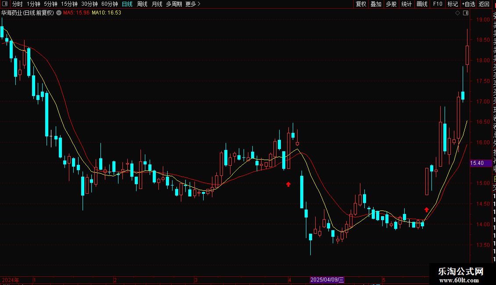Click the 叠加 overlay button
This screenshot has height=285, width=496.
point(376,4)
